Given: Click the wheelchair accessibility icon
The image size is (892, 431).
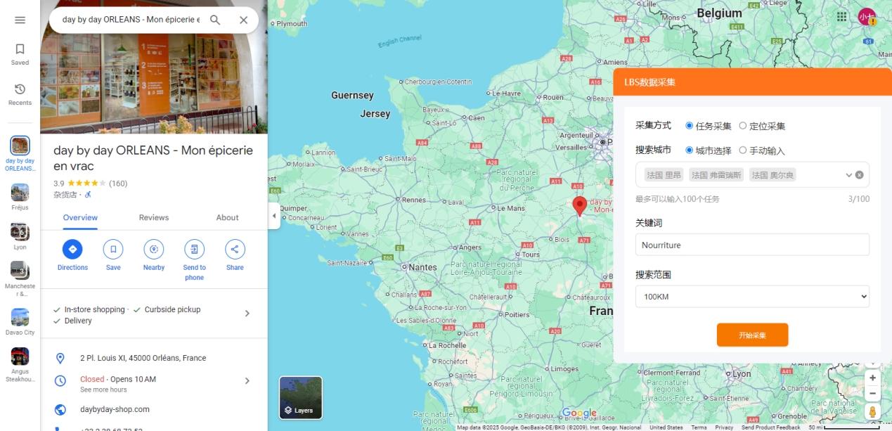Looking at the screenshot, I should coord(88,195).
